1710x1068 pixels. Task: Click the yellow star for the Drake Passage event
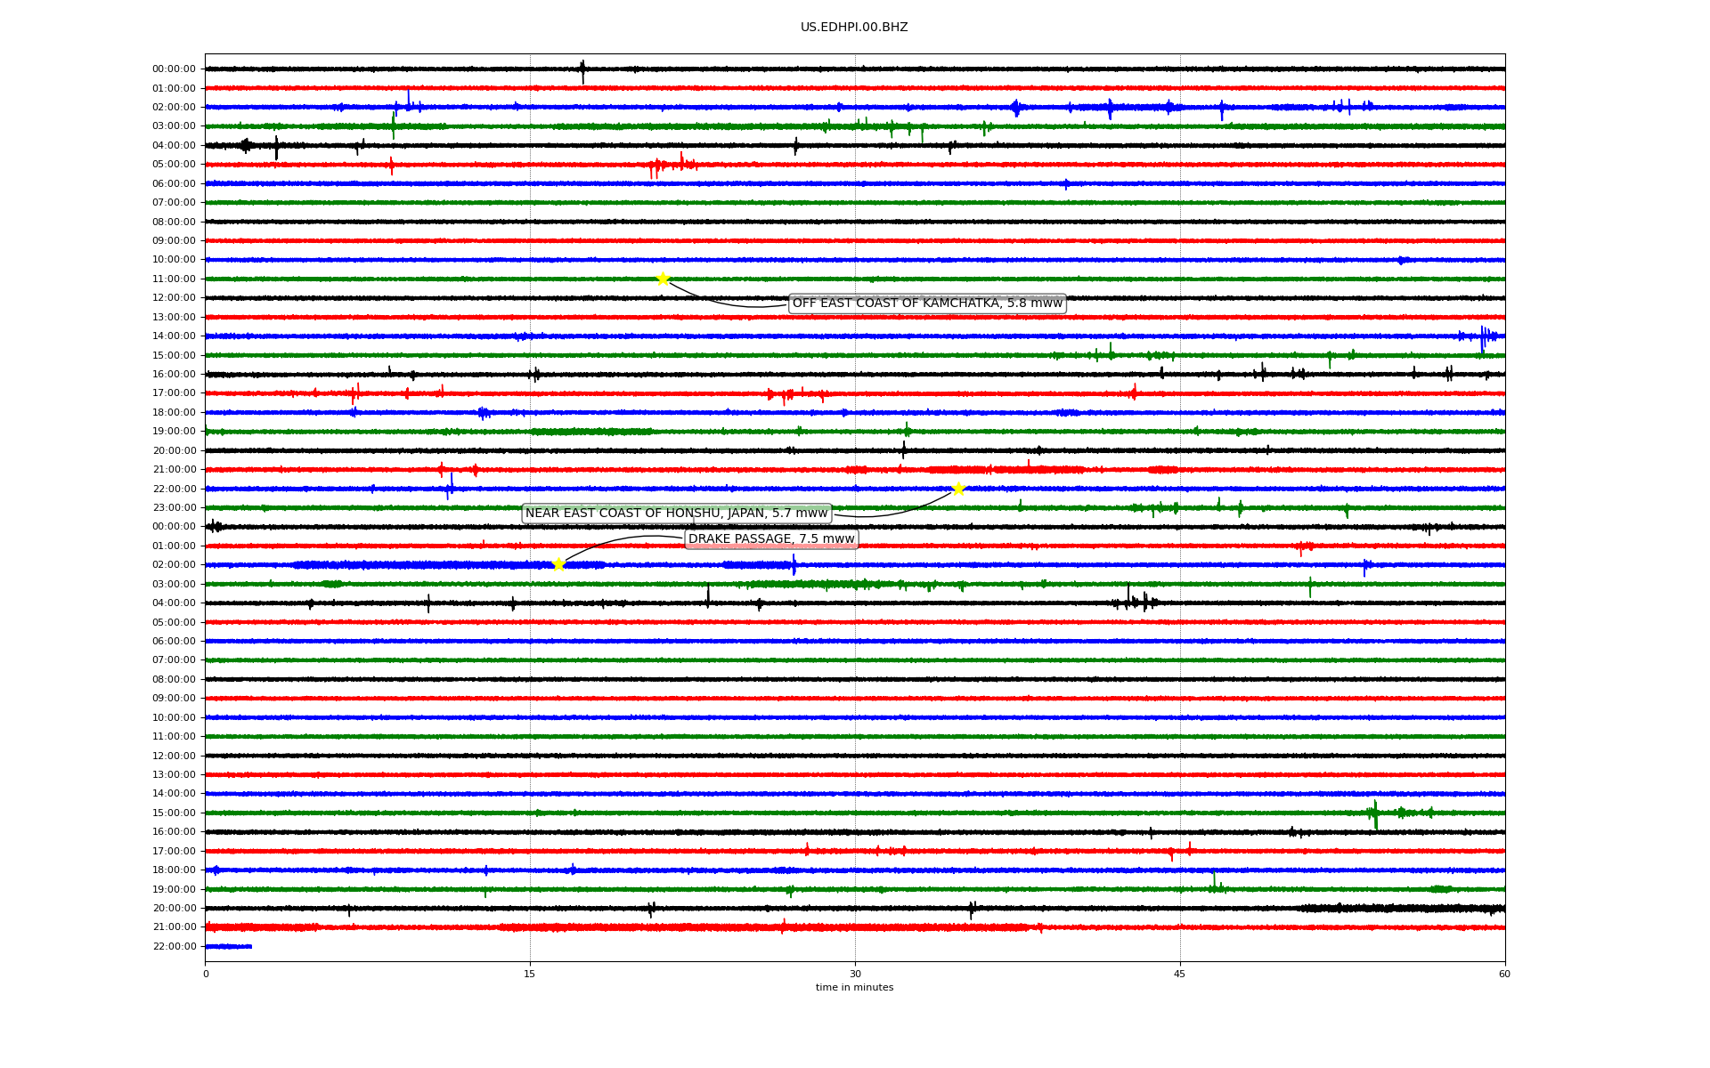(558, 564)
